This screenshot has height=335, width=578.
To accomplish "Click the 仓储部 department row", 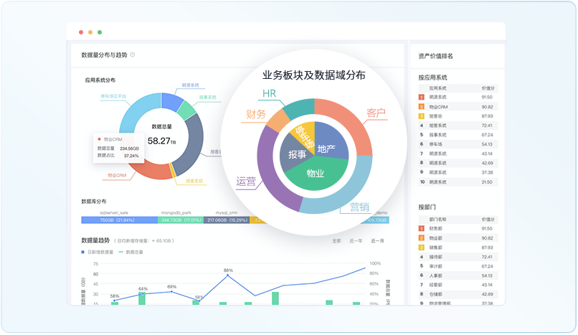I will [458, 294].
